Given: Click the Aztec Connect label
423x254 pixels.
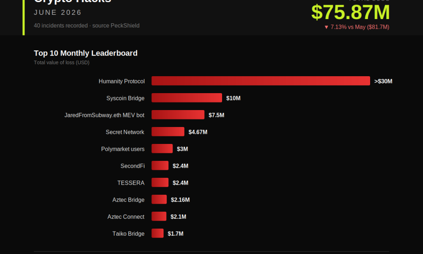Looking at the screenshot, I should [126, 217].
